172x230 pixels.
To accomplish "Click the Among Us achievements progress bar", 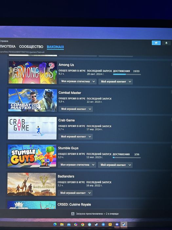I will (x=127, y=74).
